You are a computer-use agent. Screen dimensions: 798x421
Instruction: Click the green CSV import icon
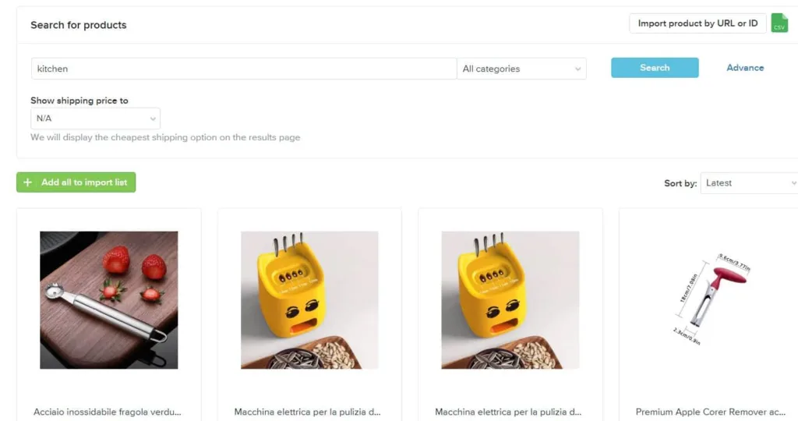779,23
